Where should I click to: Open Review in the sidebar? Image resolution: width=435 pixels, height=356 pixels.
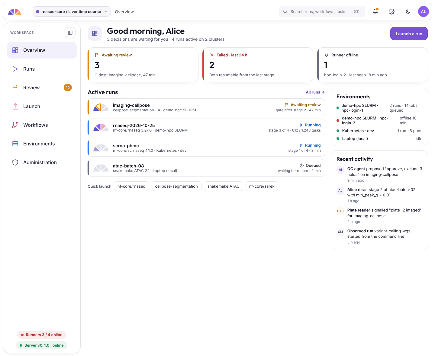[x=42, y=87]
